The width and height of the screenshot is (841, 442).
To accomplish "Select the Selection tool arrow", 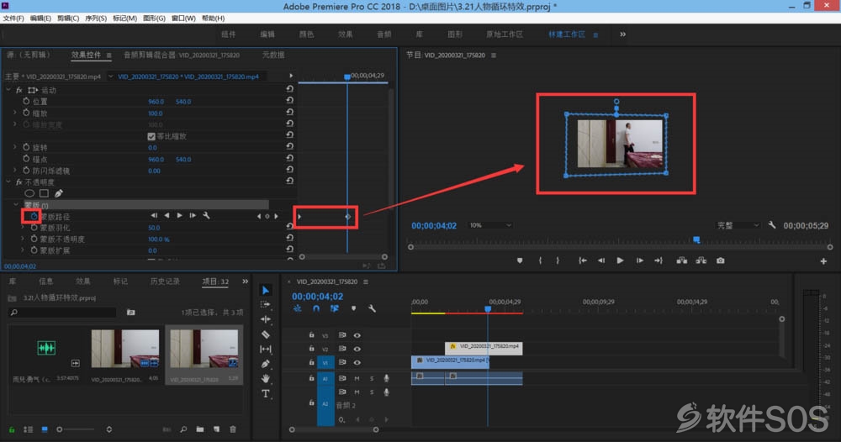I will [266, 291].
